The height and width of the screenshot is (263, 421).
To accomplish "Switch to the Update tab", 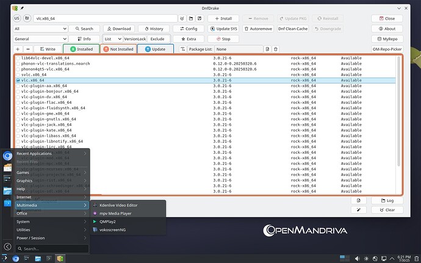I will [155, 49].
